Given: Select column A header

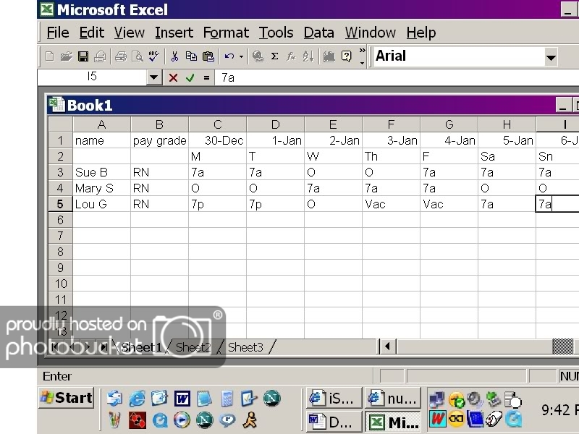Looking at the screenshot, I should coord(101,124).
